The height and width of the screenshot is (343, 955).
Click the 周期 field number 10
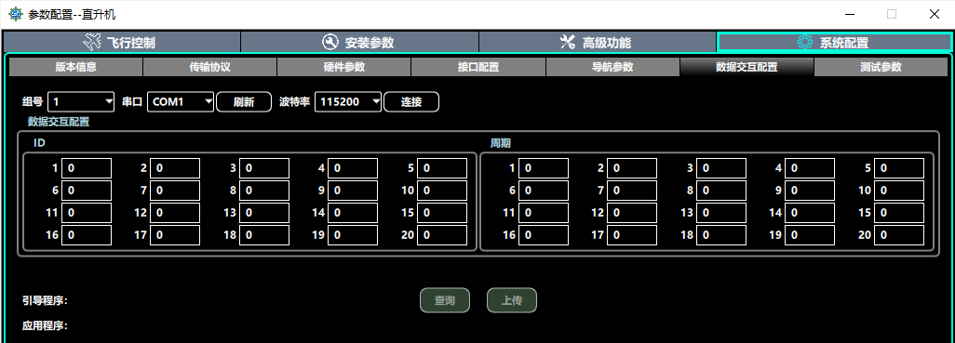[x=899, y=191]
